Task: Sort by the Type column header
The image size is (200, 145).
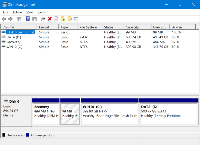Action: 68,27
